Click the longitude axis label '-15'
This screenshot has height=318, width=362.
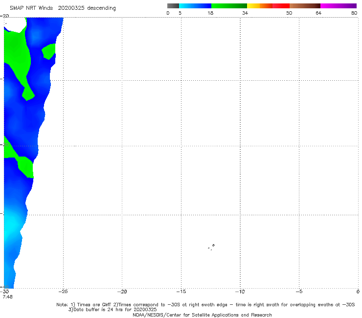tap(181, 292)
